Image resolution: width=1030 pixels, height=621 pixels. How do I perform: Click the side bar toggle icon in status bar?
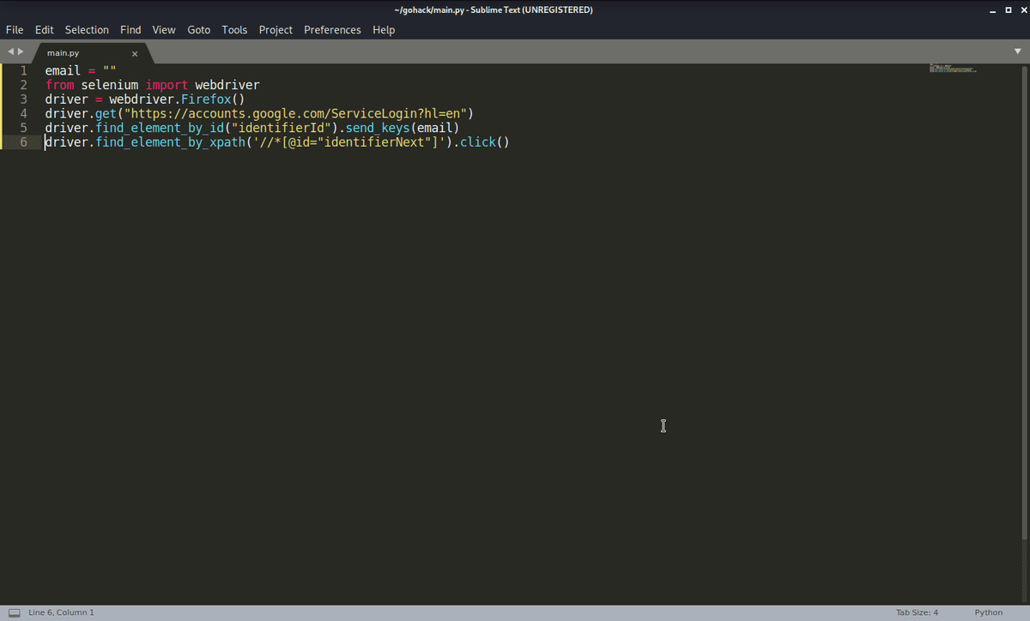pyautogui.click(x=14, y=612)
